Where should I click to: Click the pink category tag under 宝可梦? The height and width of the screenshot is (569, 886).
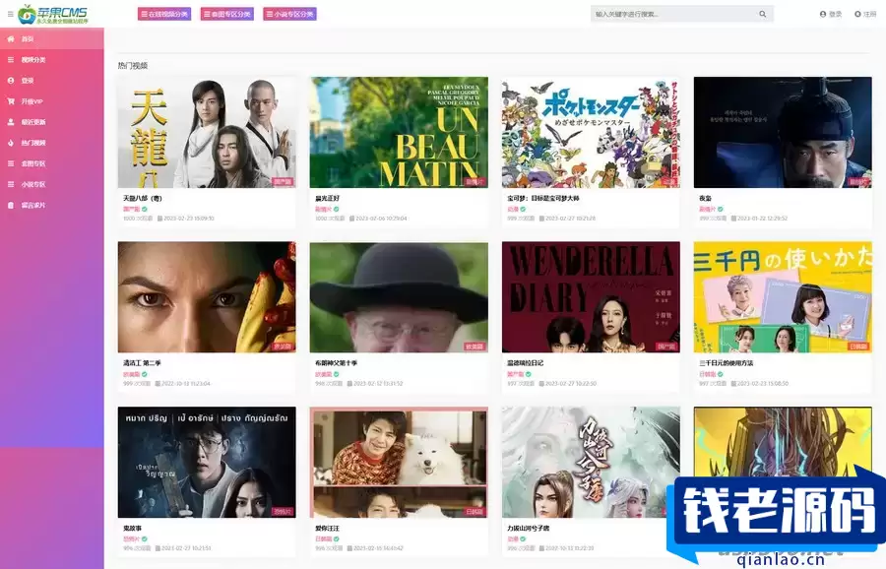coord(513,209)
